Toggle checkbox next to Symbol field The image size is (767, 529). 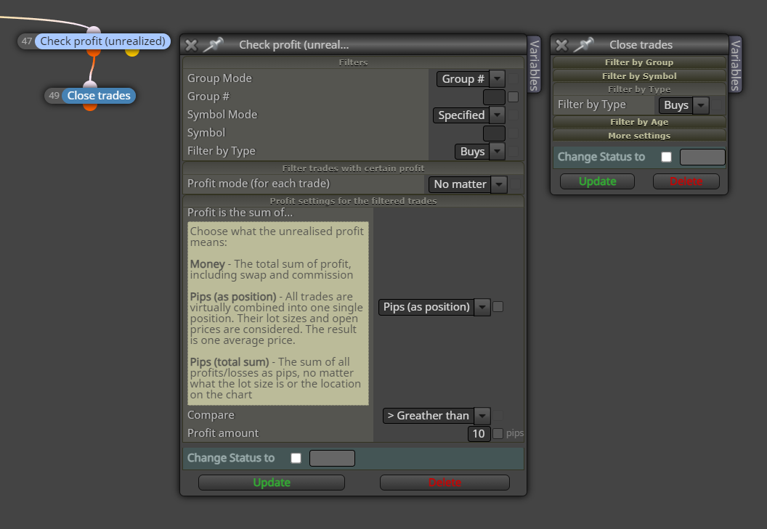coord(513,133)
